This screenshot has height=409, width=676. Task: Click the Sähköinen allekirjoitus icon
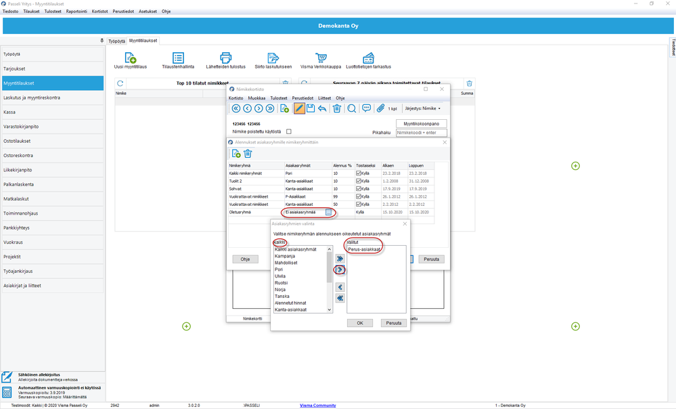[7, 377]
